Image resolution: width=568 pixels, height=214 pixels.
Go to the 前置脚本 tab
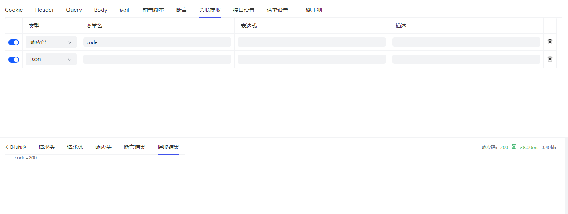tap(153, 10)
